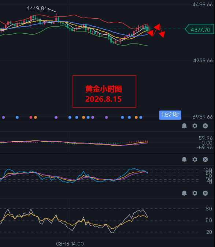Open the RSI panel settings gear
This screenshot has width=215, height=247.
pos(194,193)
